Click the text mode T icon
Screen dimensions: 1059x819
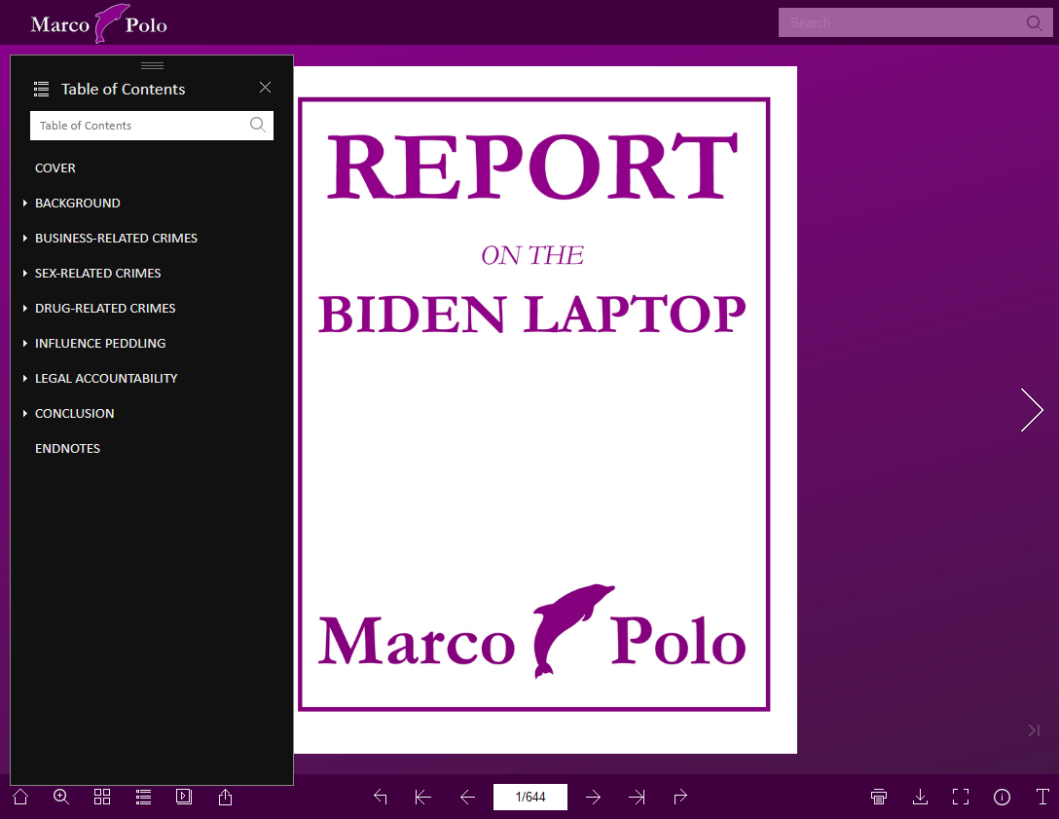tap(1042, 797)
